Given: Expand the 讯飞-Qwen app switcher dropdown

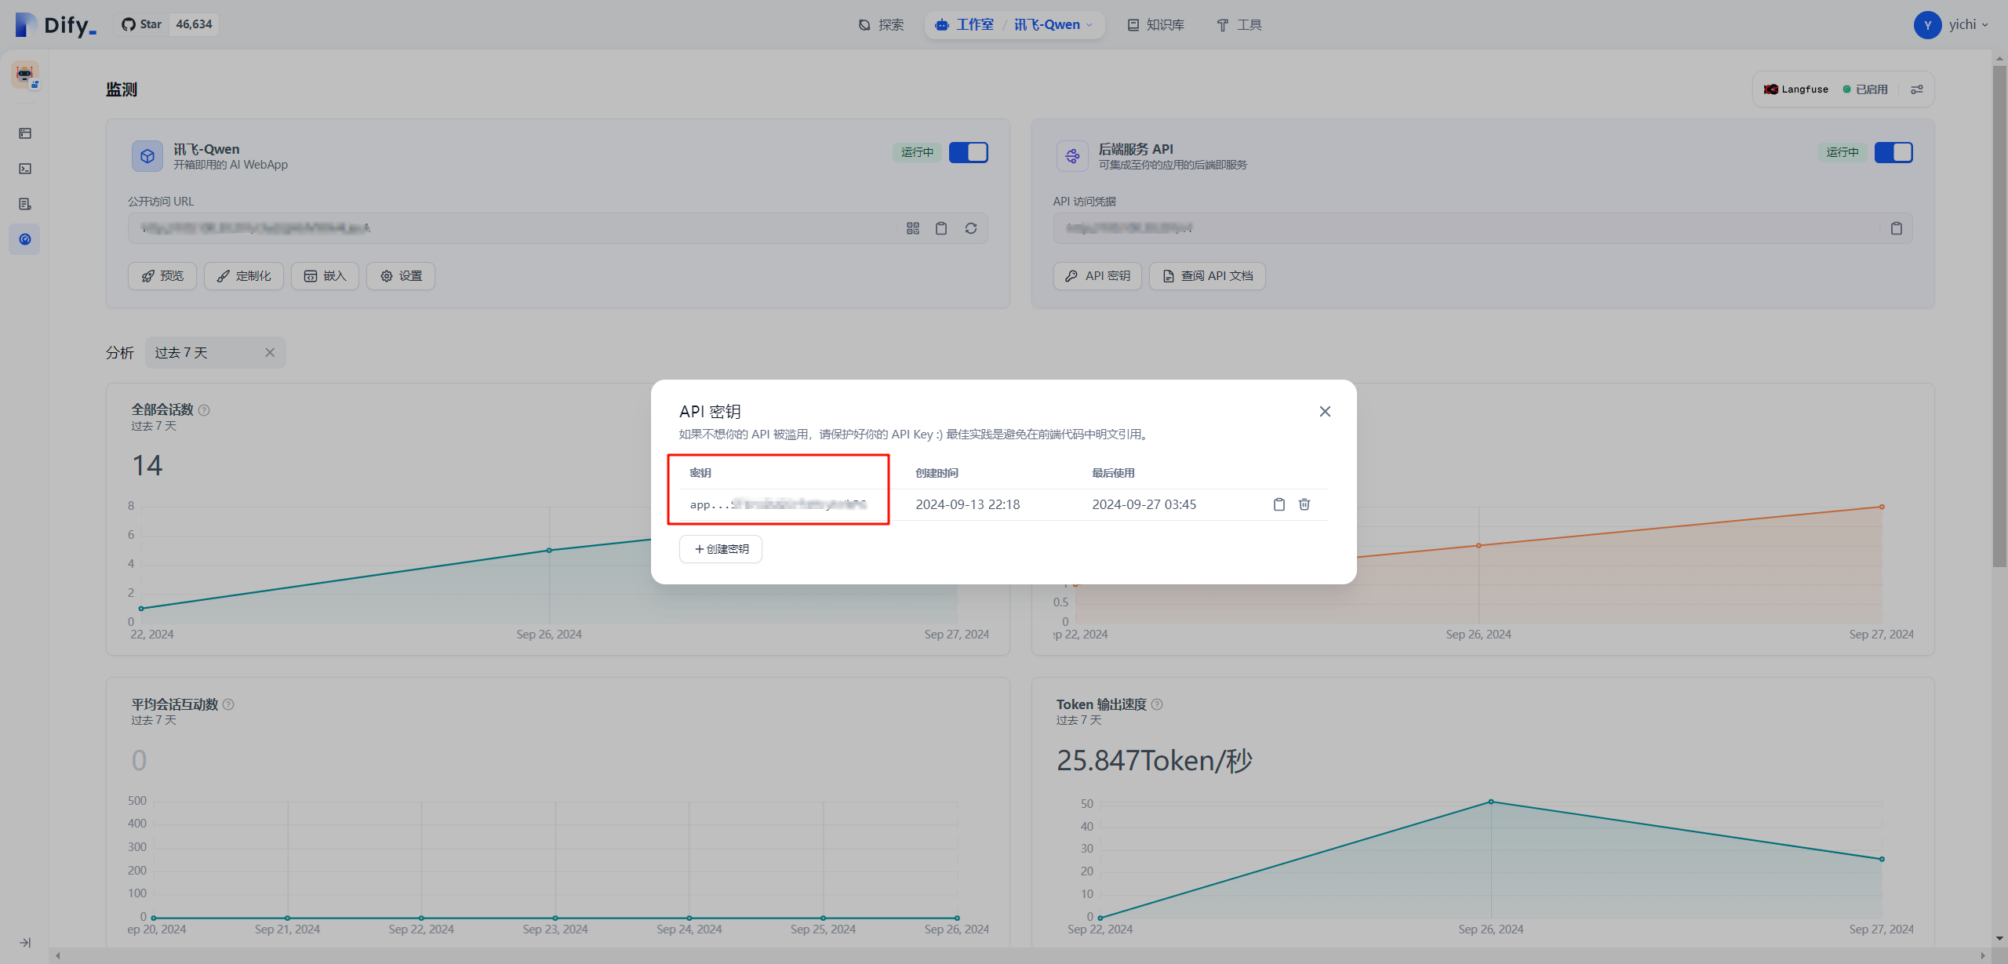Looking at the screenshot, I should (1053, 25).
